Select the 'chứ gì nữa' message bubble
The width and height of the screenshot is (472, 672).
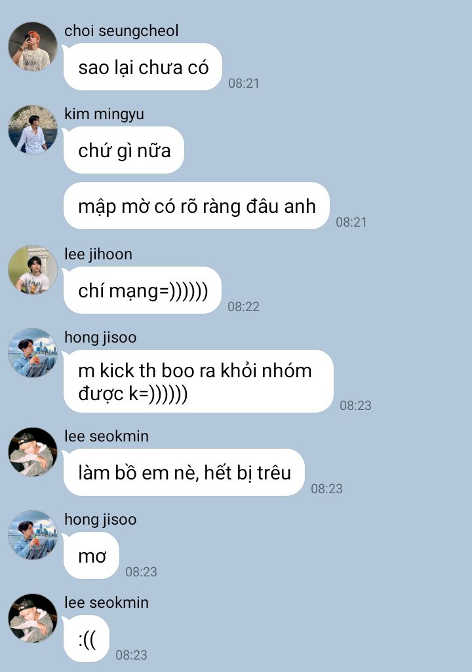click(124, 150)
